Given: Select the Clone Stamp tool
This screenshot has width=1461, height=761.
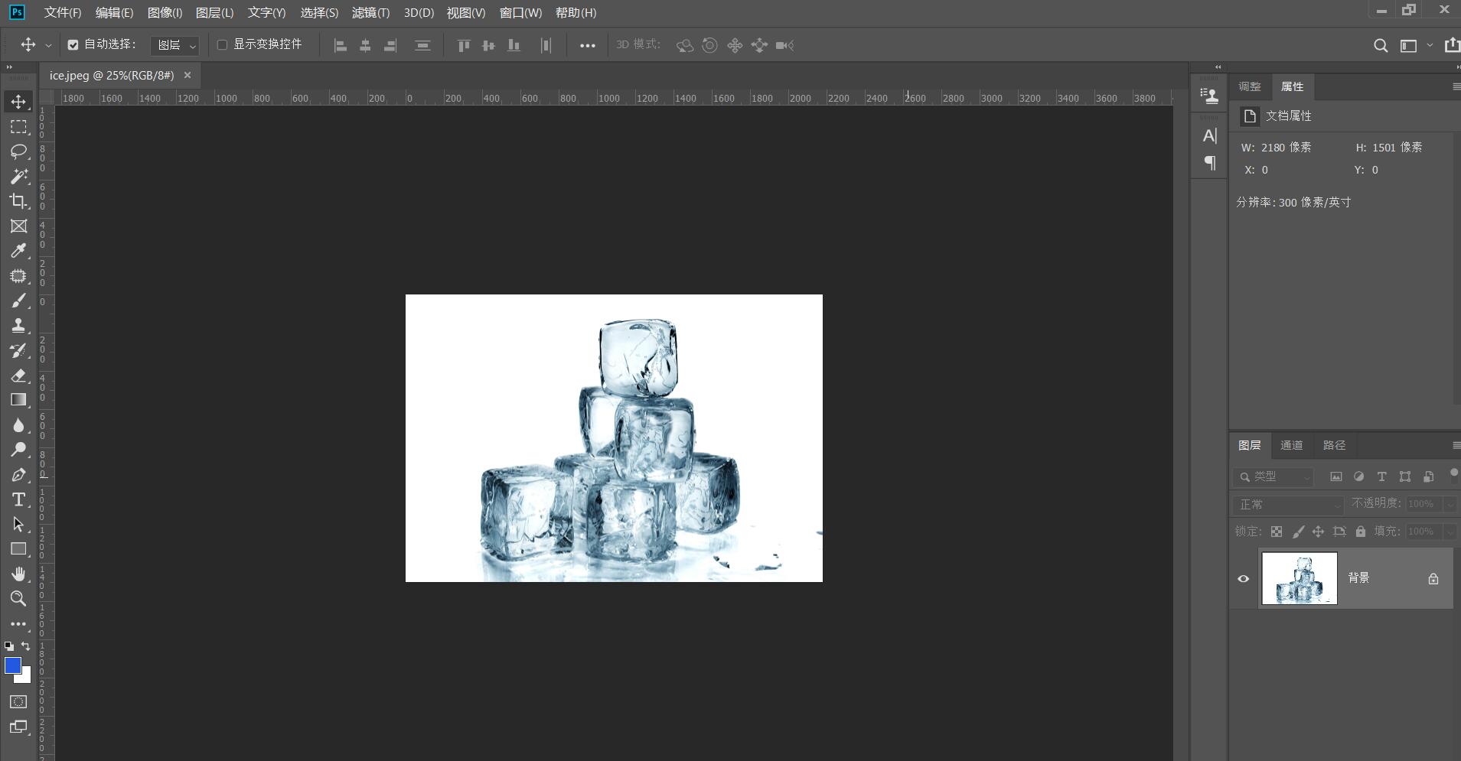Looking at the screenshot, I should pos(18,326).
